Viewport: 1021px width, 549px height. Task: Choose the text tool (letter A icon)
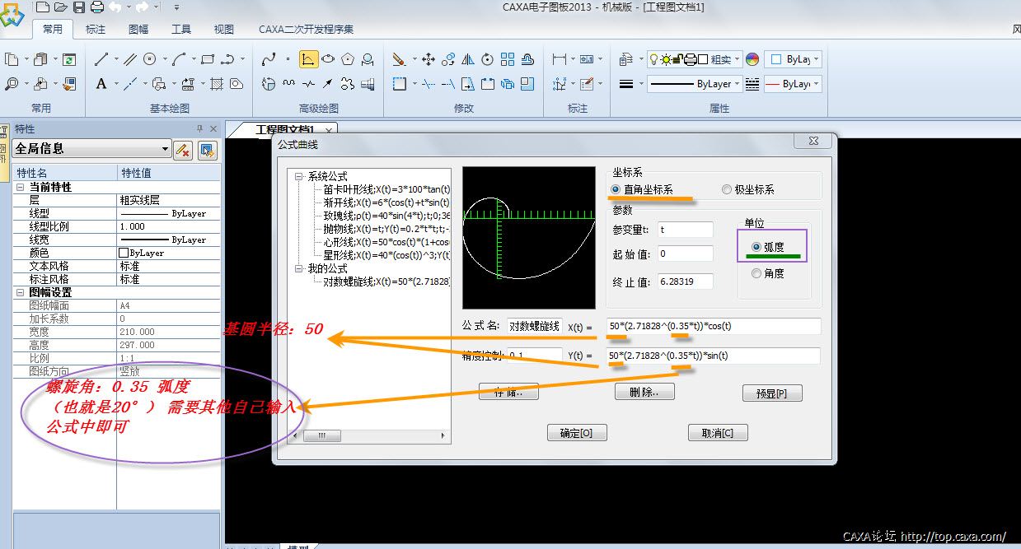pos(101,84)
